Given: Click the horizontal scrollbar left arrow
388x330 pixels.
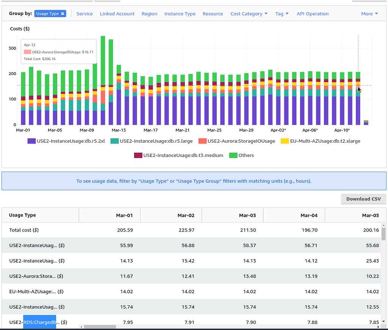Looking at the screenshot, I should click(x=81, y=327).
